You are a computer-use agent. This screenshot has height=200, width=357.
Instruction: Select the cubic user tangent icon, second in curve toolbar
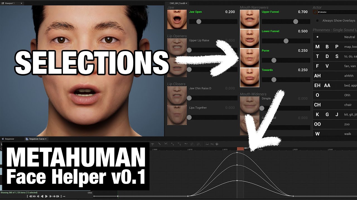pos(160,144)
